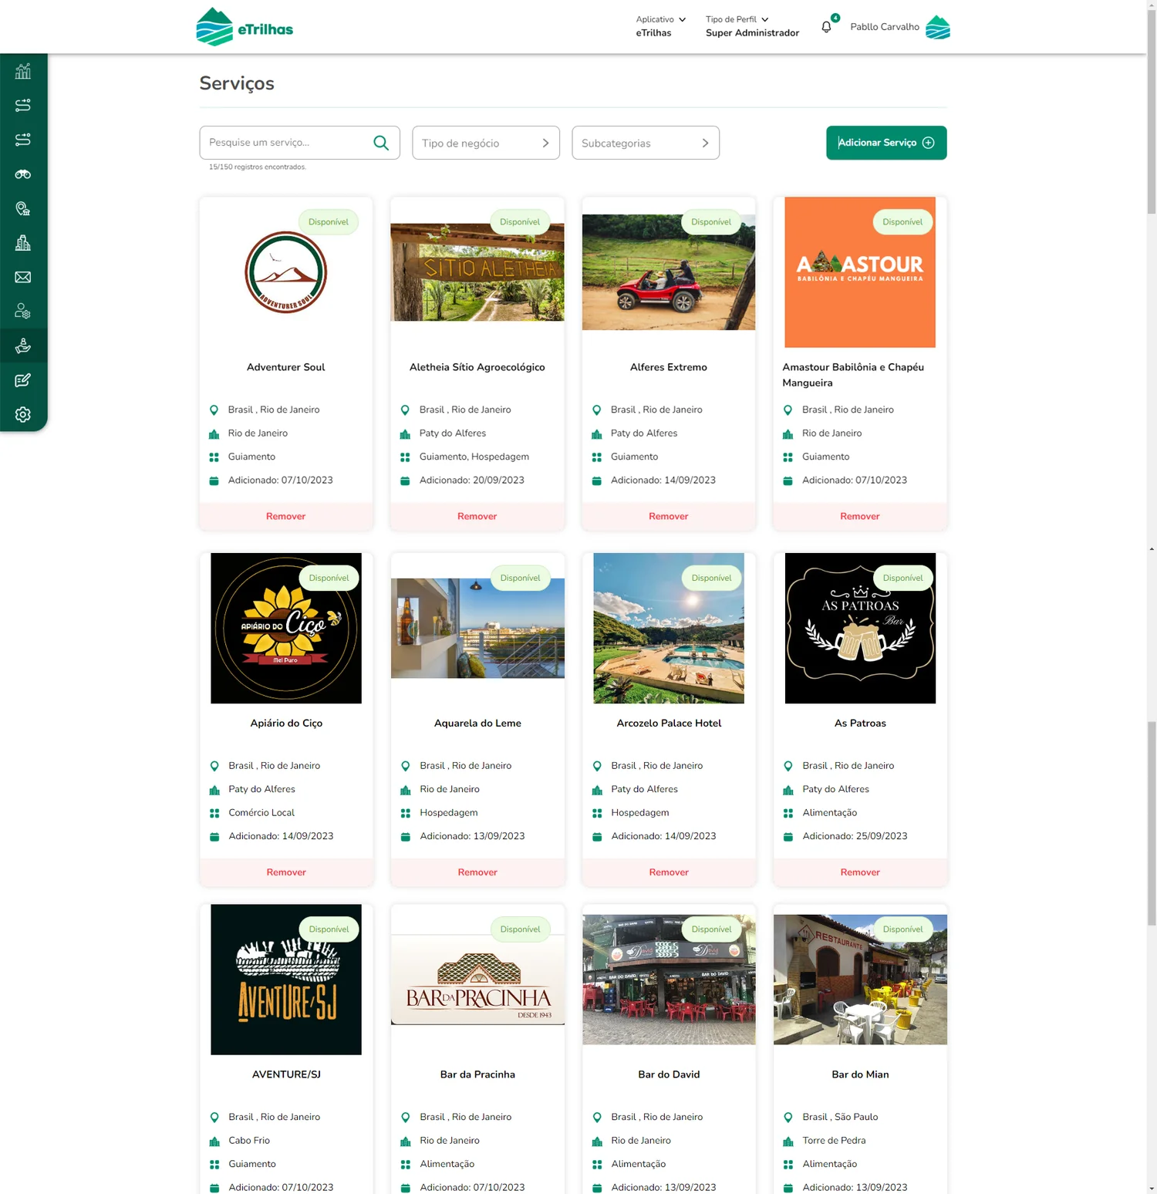
Task: Focus the Pesquise um serviço search field
Action: tap(289, 143)
